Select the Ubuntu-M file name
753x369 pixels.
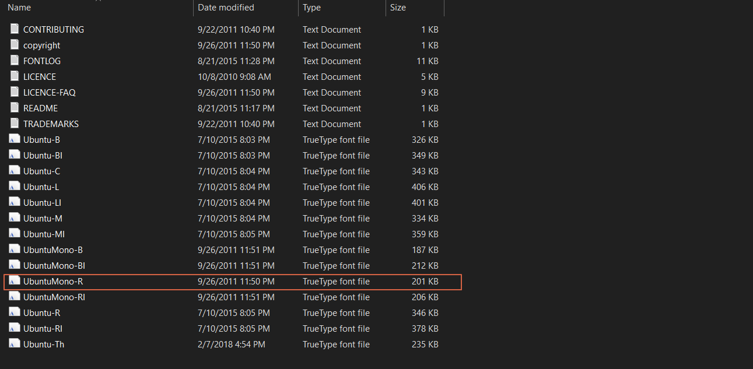43,218
